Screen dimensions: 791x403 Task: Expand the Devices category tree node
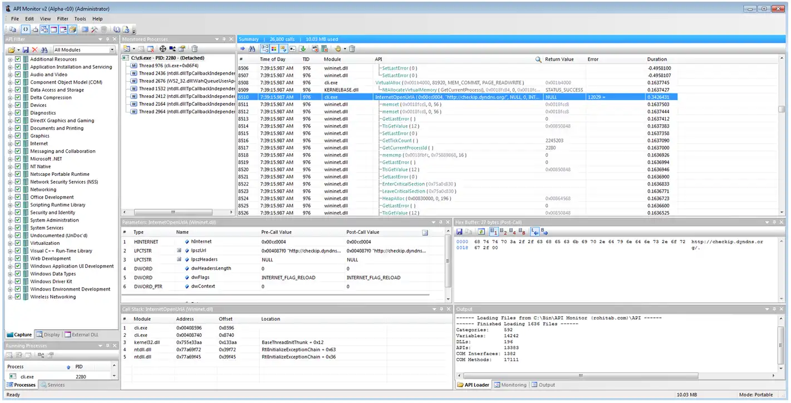10,106
